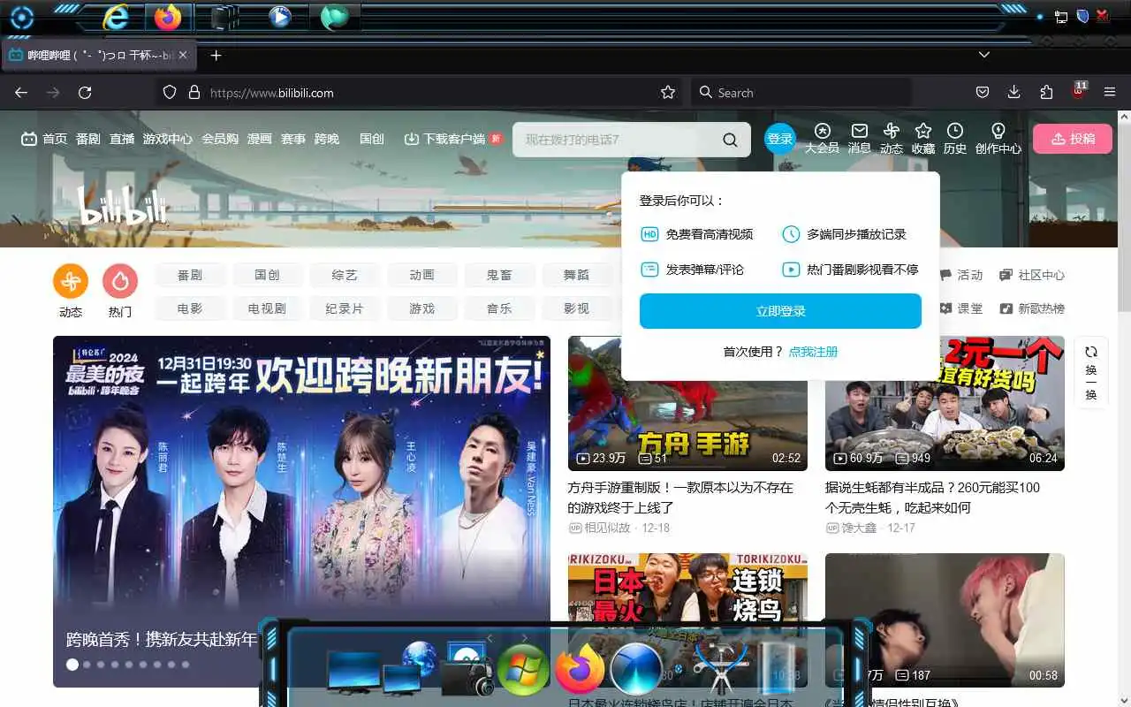View site information lock icon

pos(194,93)
